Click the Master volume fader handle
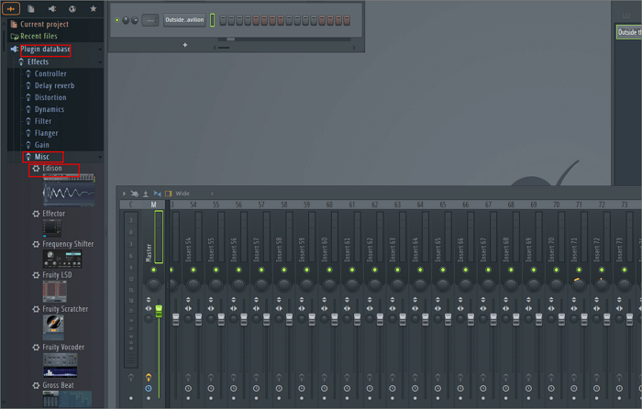The width and height of the screenshot is (642, 409). point(159,312)
